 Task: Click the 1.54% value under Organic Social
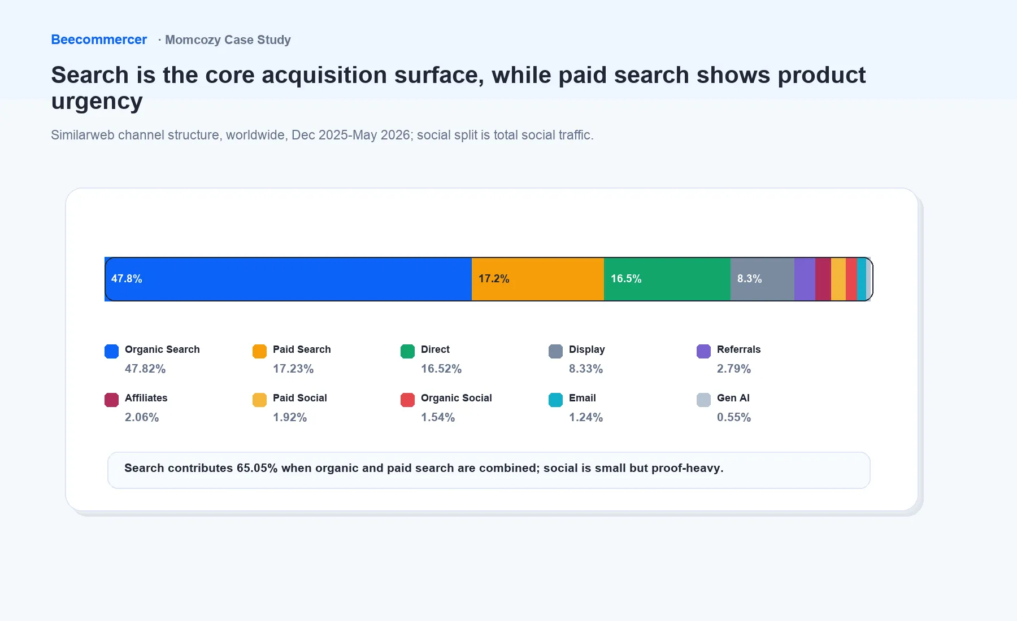(438, 417)
